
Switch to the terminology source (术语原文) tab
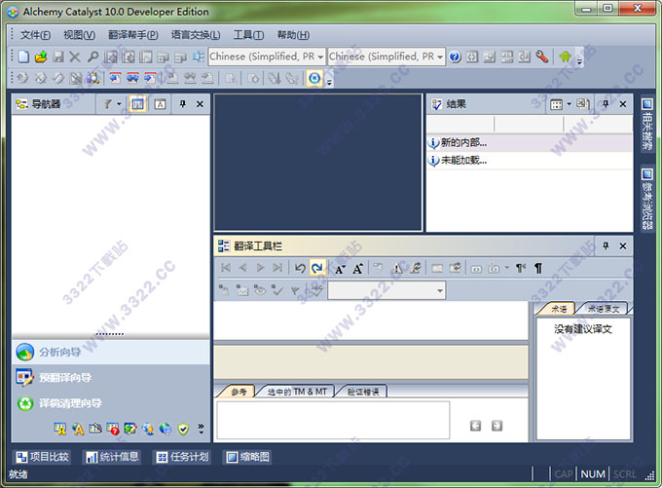604,309
